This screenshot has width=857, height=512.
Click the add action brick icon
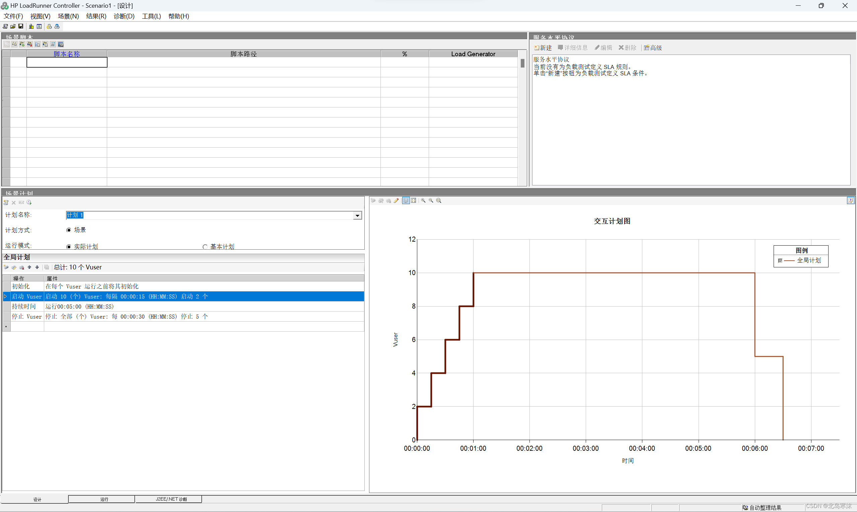(x=6, y=267)
